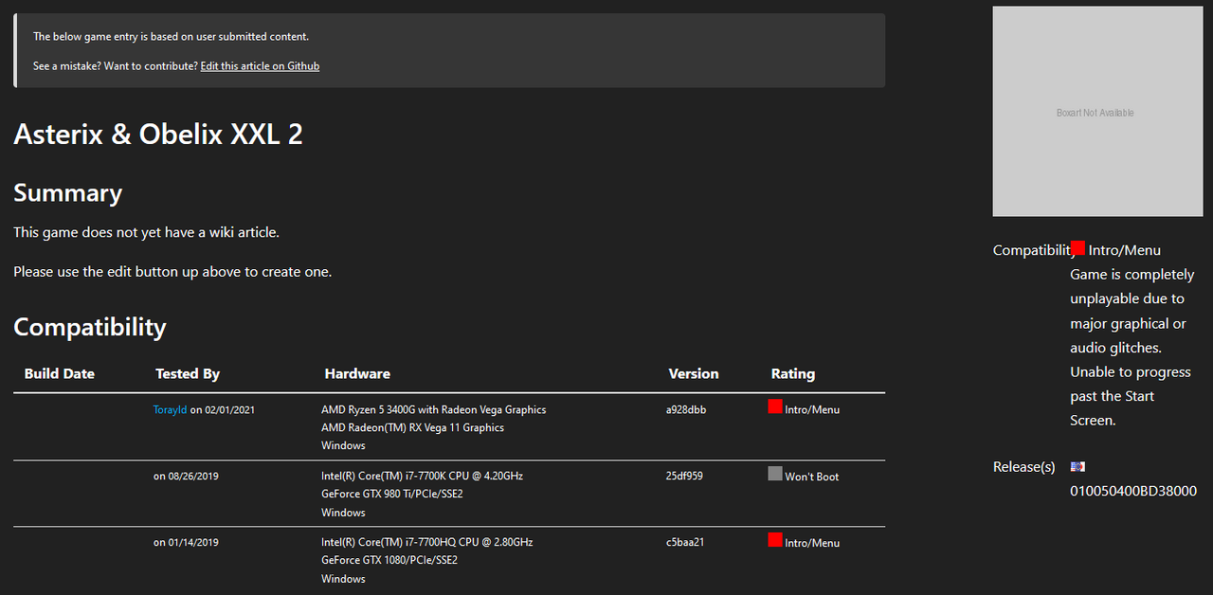Click Intro/Menu label in the c5baa21 row
The image size is (1213, 595).
[x=812, y=543]
